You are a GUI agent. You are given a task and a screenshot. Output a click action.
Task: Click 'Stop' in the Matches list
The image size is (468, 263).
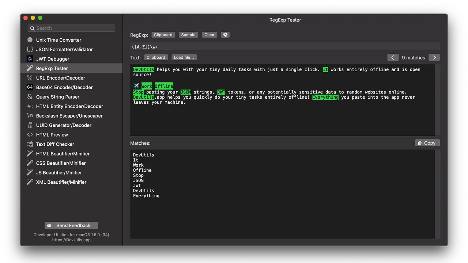pyautogui.click(x=138, y=175)
